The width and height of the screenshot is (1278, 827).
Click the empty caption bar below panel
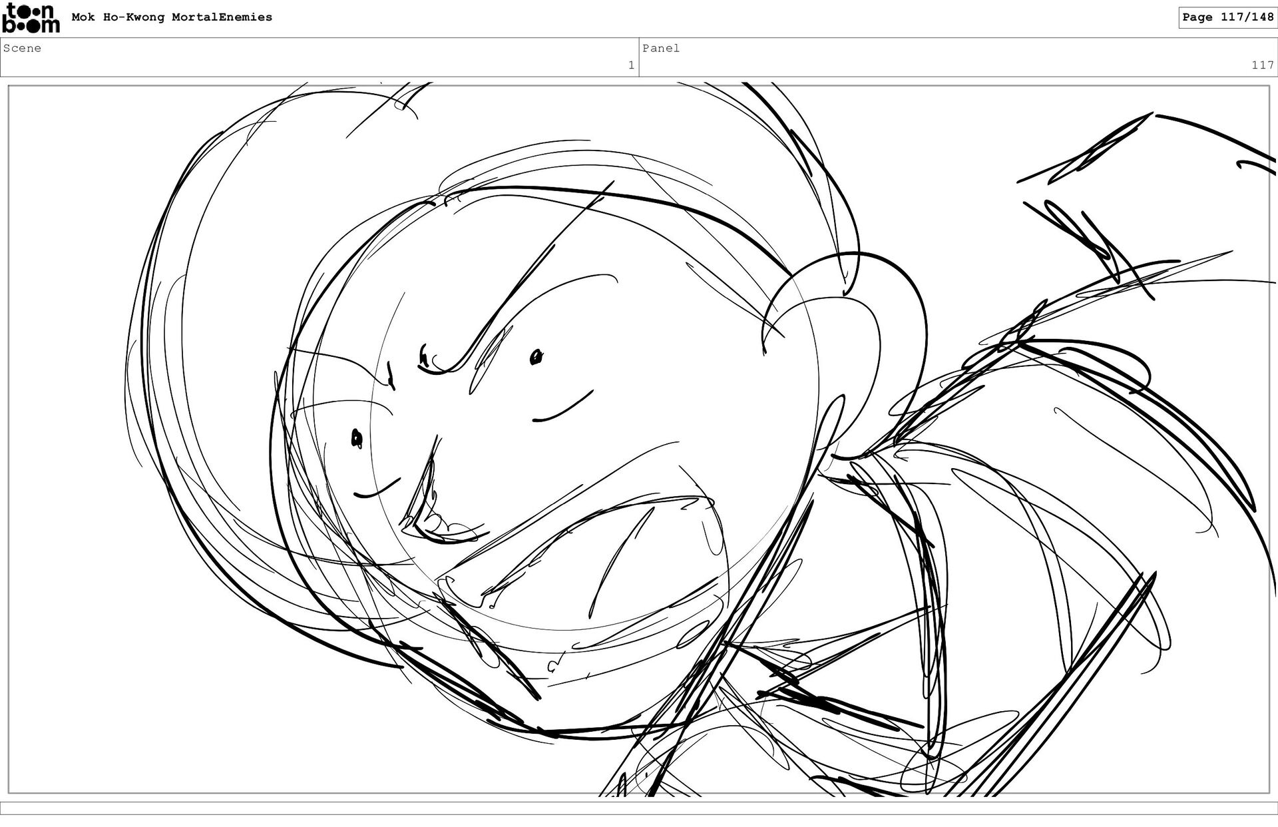coord(639,808)
